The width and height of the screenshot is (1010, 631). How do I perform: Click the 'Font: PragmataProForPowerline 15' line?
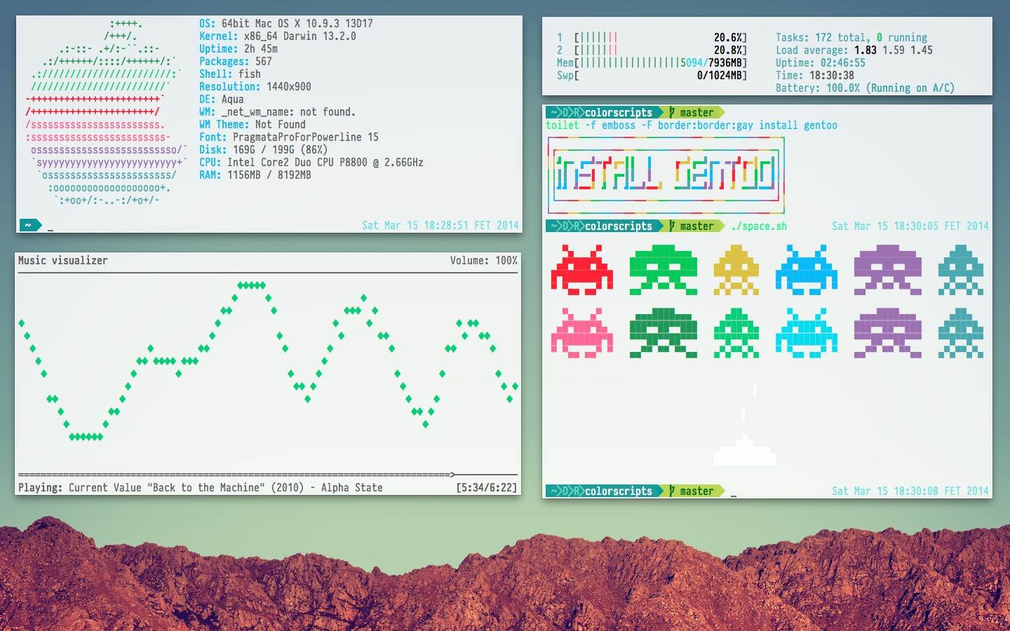[x=289, y=137]
